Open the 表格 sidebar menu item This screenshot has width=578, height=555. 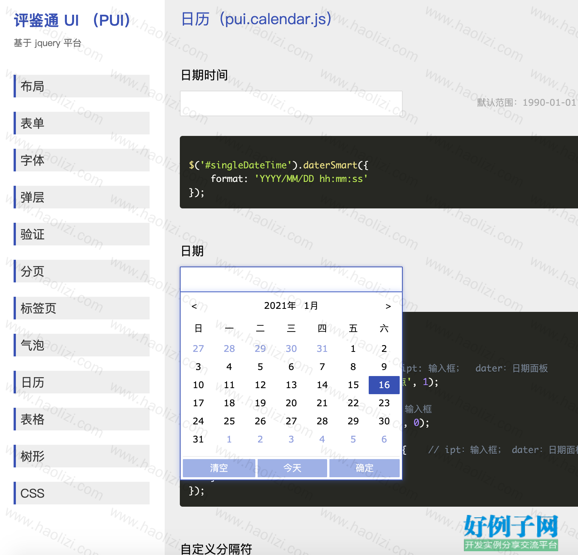click(82, 419)
